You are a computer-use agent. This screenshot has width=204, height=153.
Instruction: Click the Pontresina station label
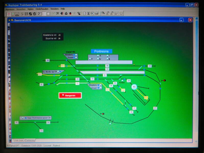(101, 51)
